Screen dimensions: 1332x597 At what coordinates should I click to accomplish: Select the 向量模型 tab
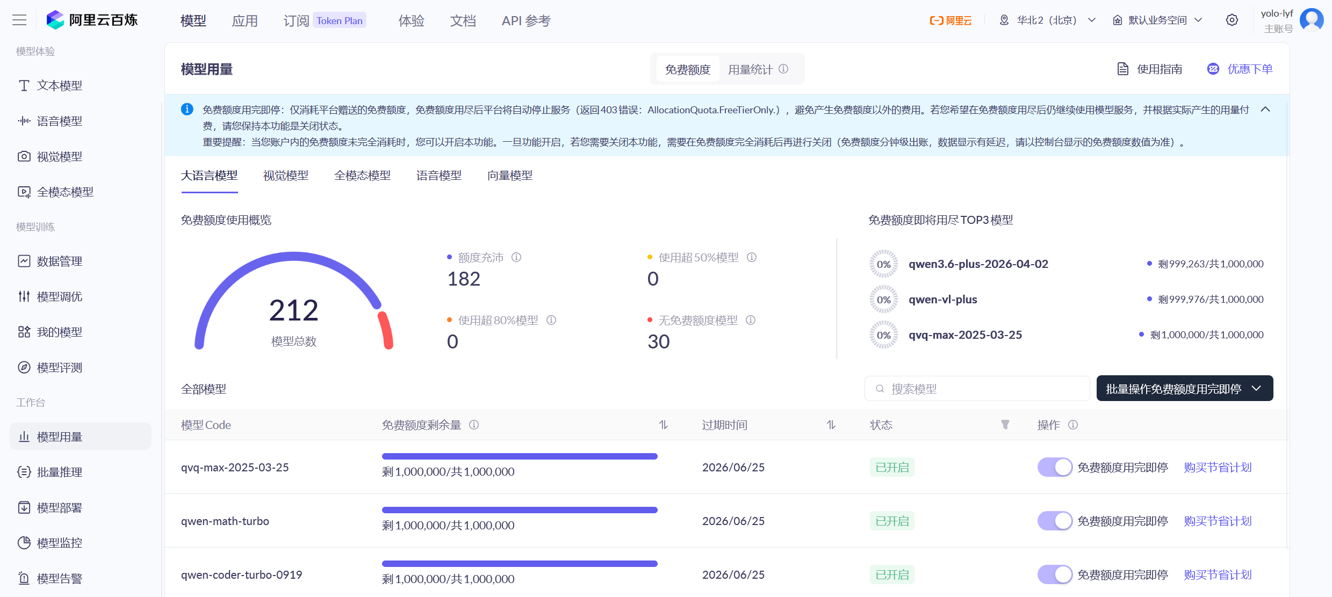pyautogui.click(x=510, y=176)
